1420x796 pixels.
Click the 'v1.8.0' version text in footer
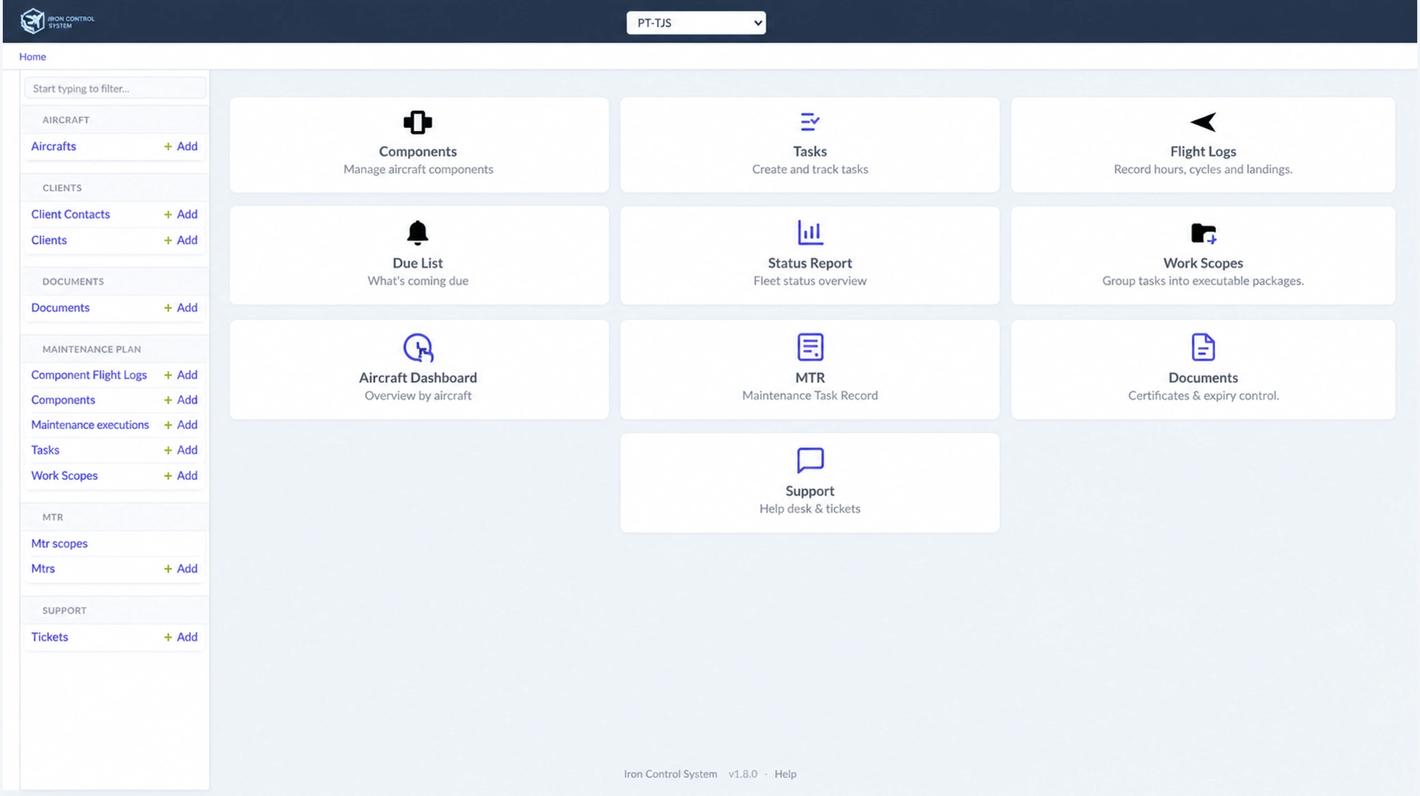coord(743,774)
